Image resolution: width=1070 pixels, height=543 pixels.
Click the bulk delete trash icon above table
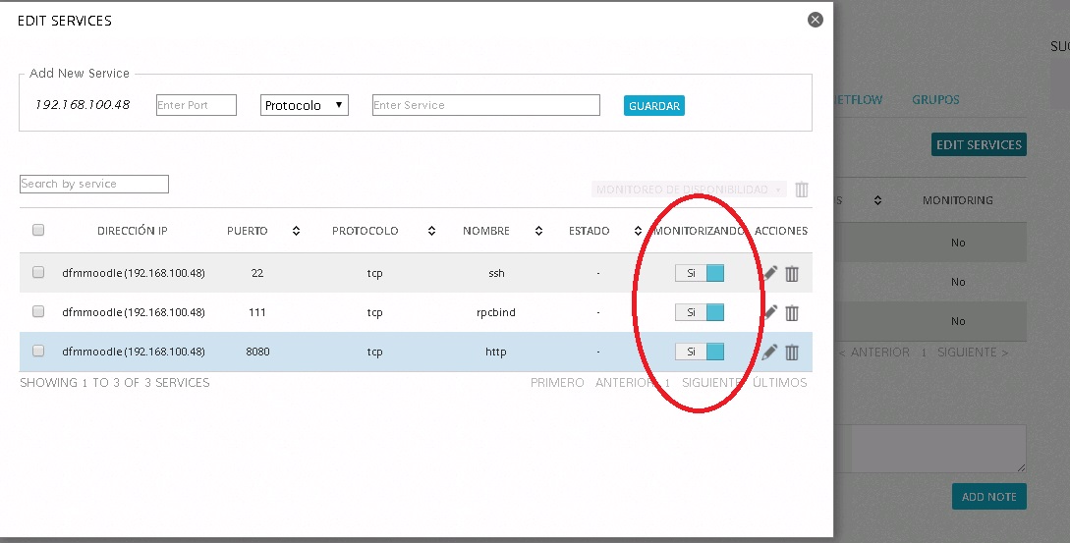click(802, 190)
